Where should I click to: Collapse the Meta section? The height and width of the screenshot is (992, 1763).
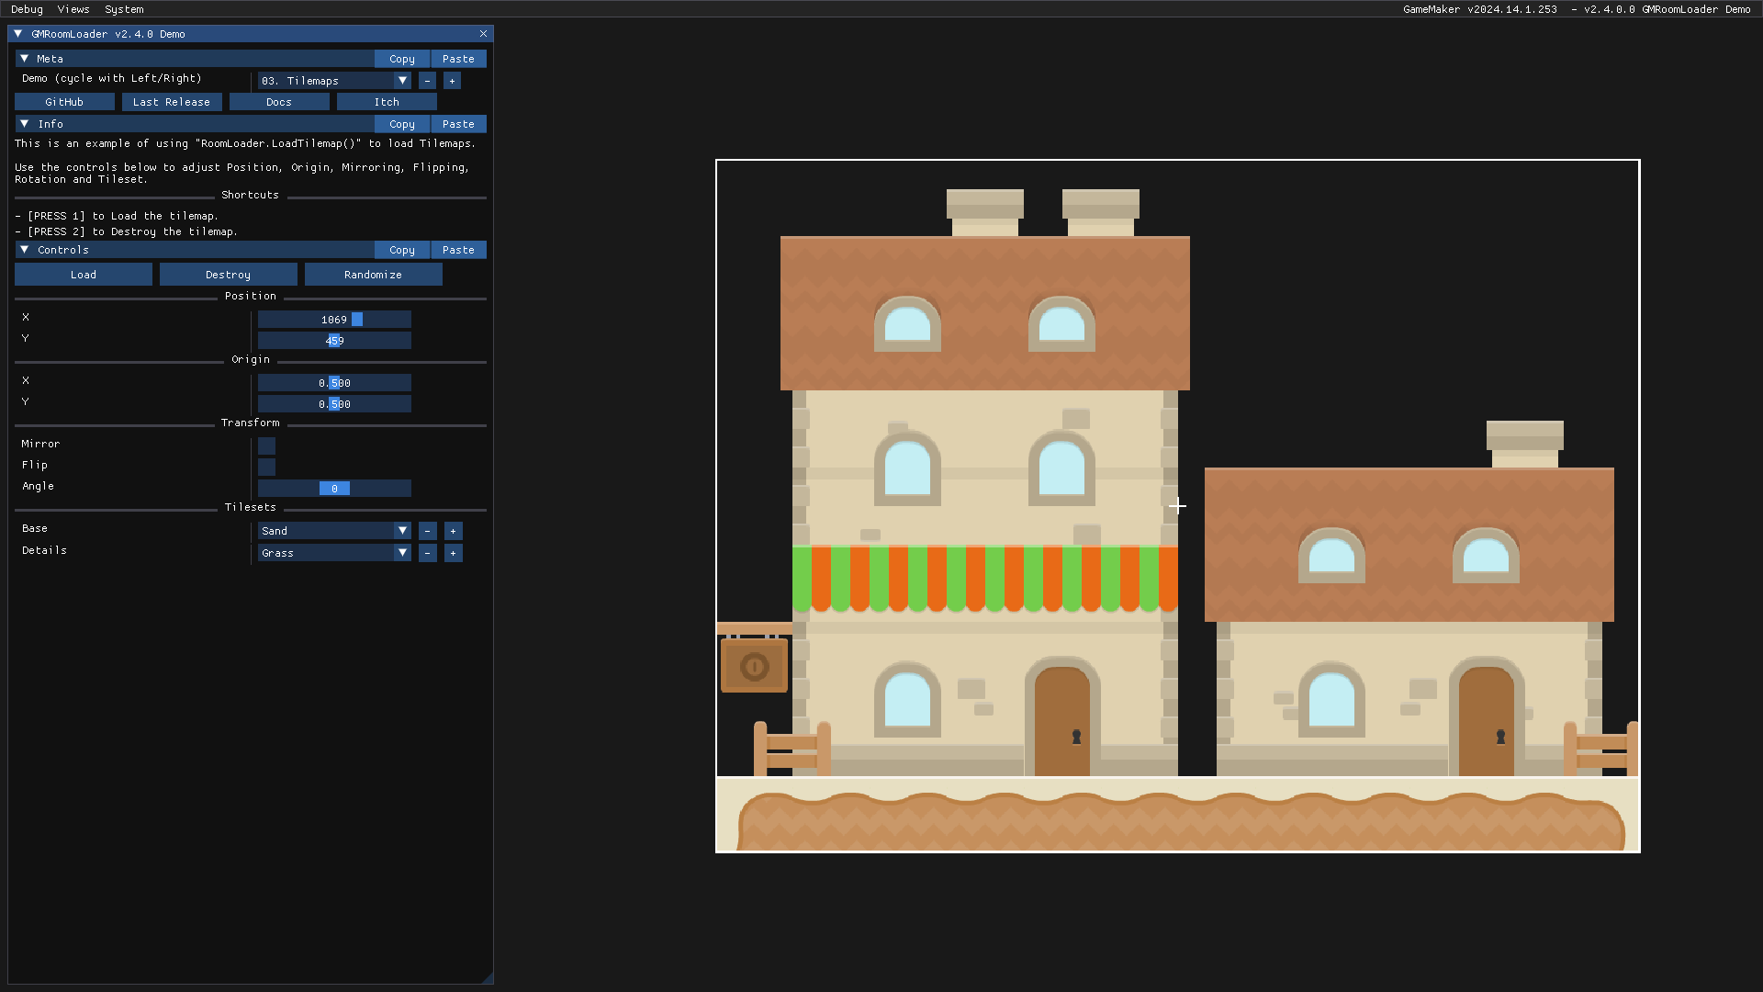click(x=25, y=59)
